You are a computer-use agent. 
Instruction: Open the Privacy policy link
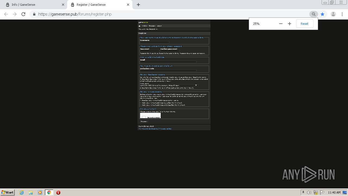(x=165, y=129)
